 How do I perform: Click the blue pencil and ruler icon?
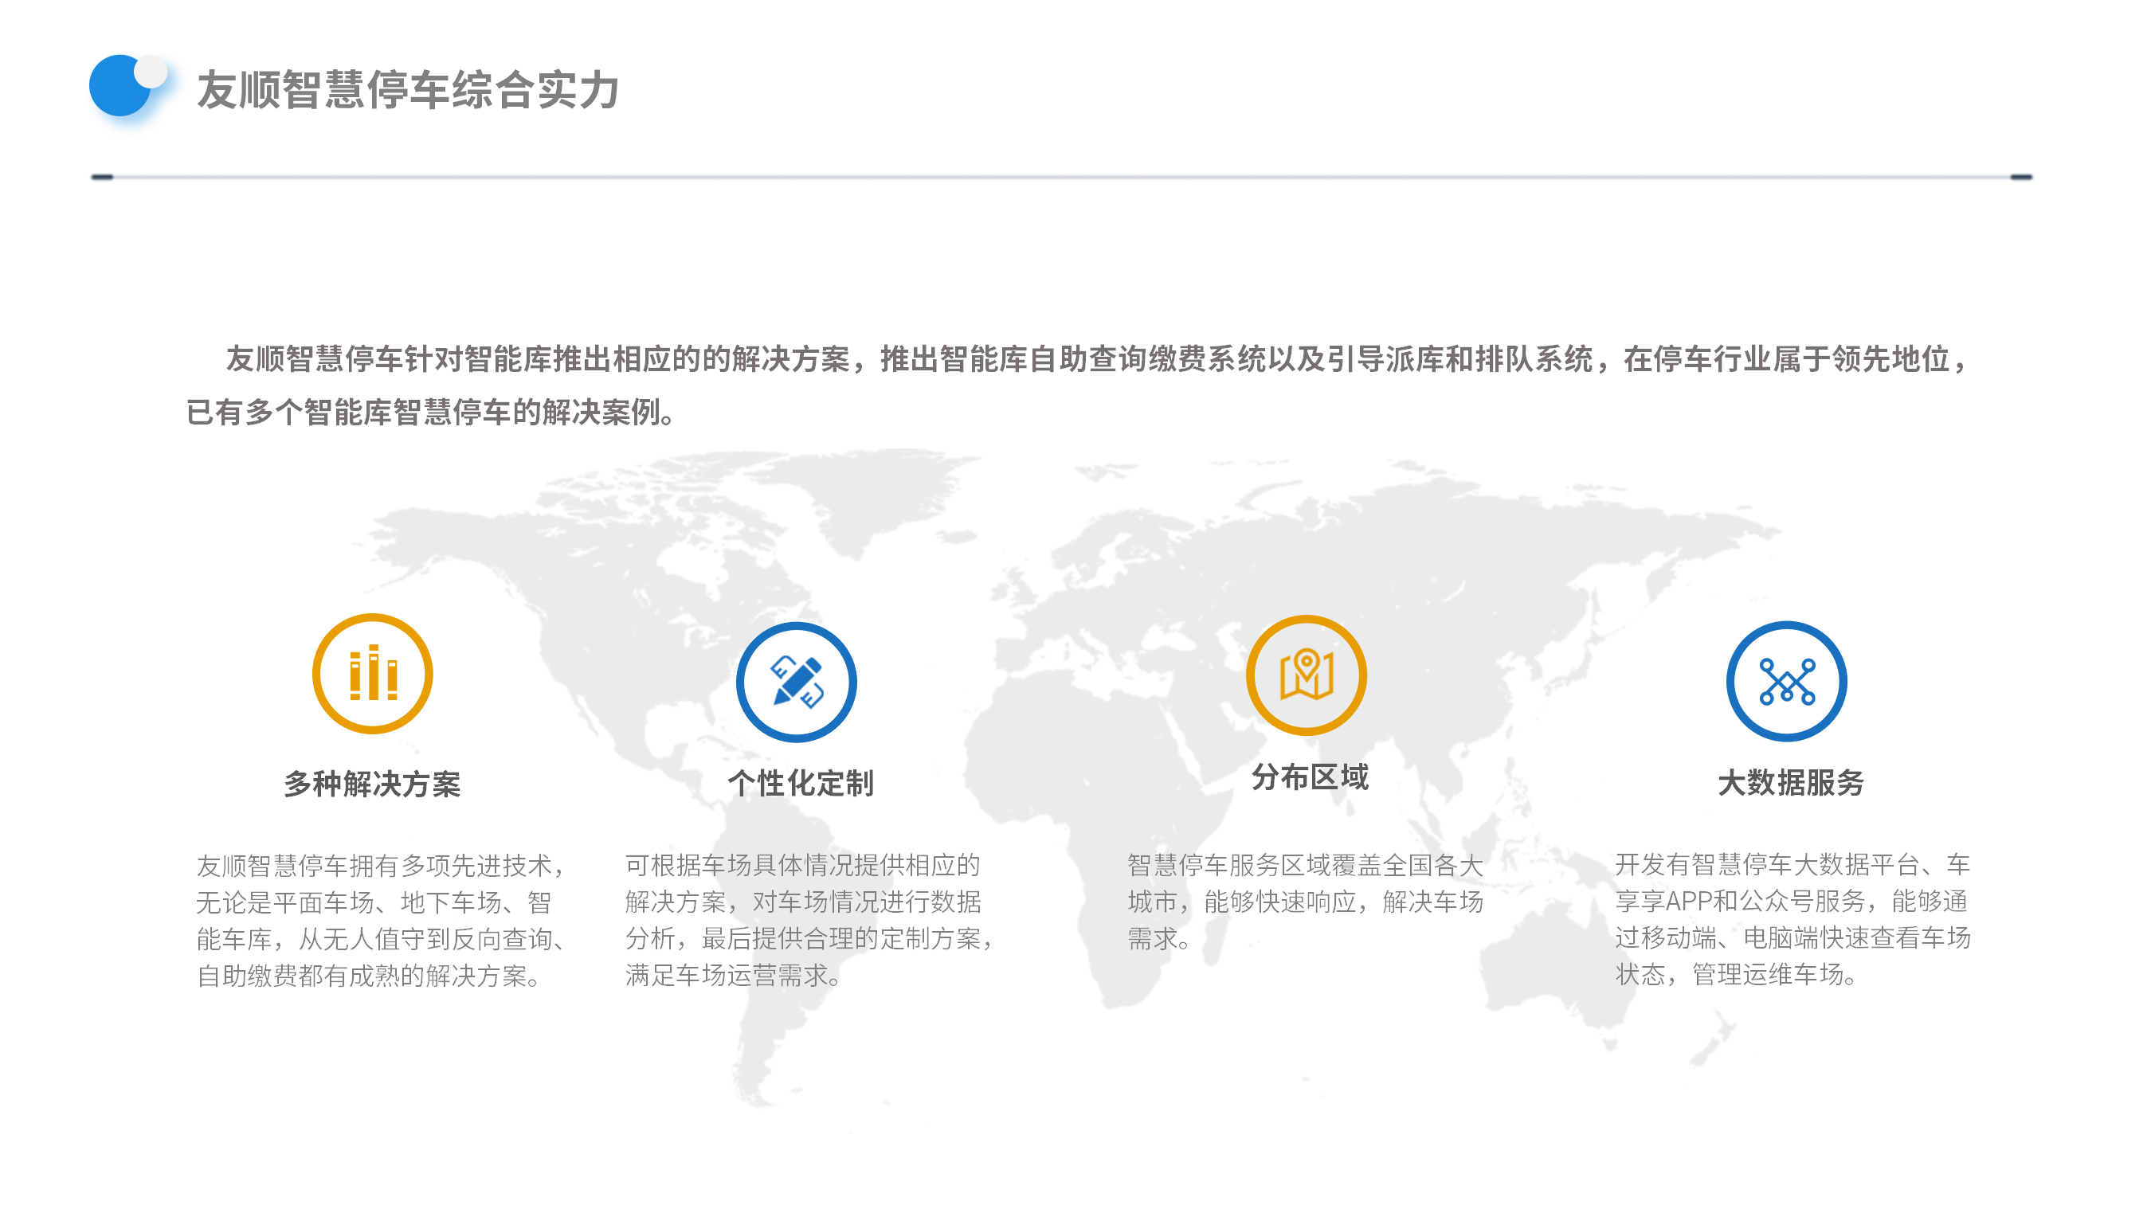click(796, 681)
